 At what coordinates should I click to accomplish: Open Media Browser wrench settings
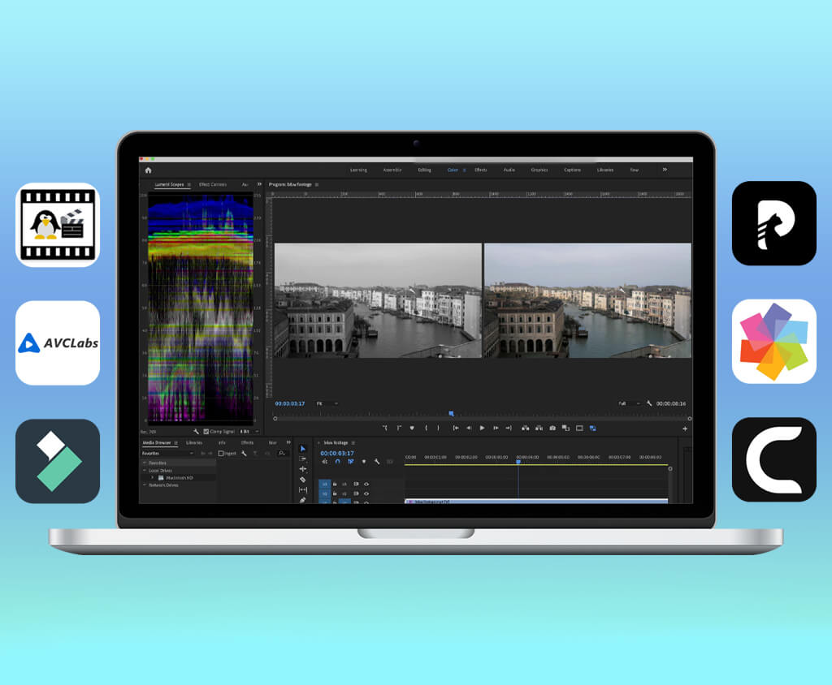coord(244,454)
